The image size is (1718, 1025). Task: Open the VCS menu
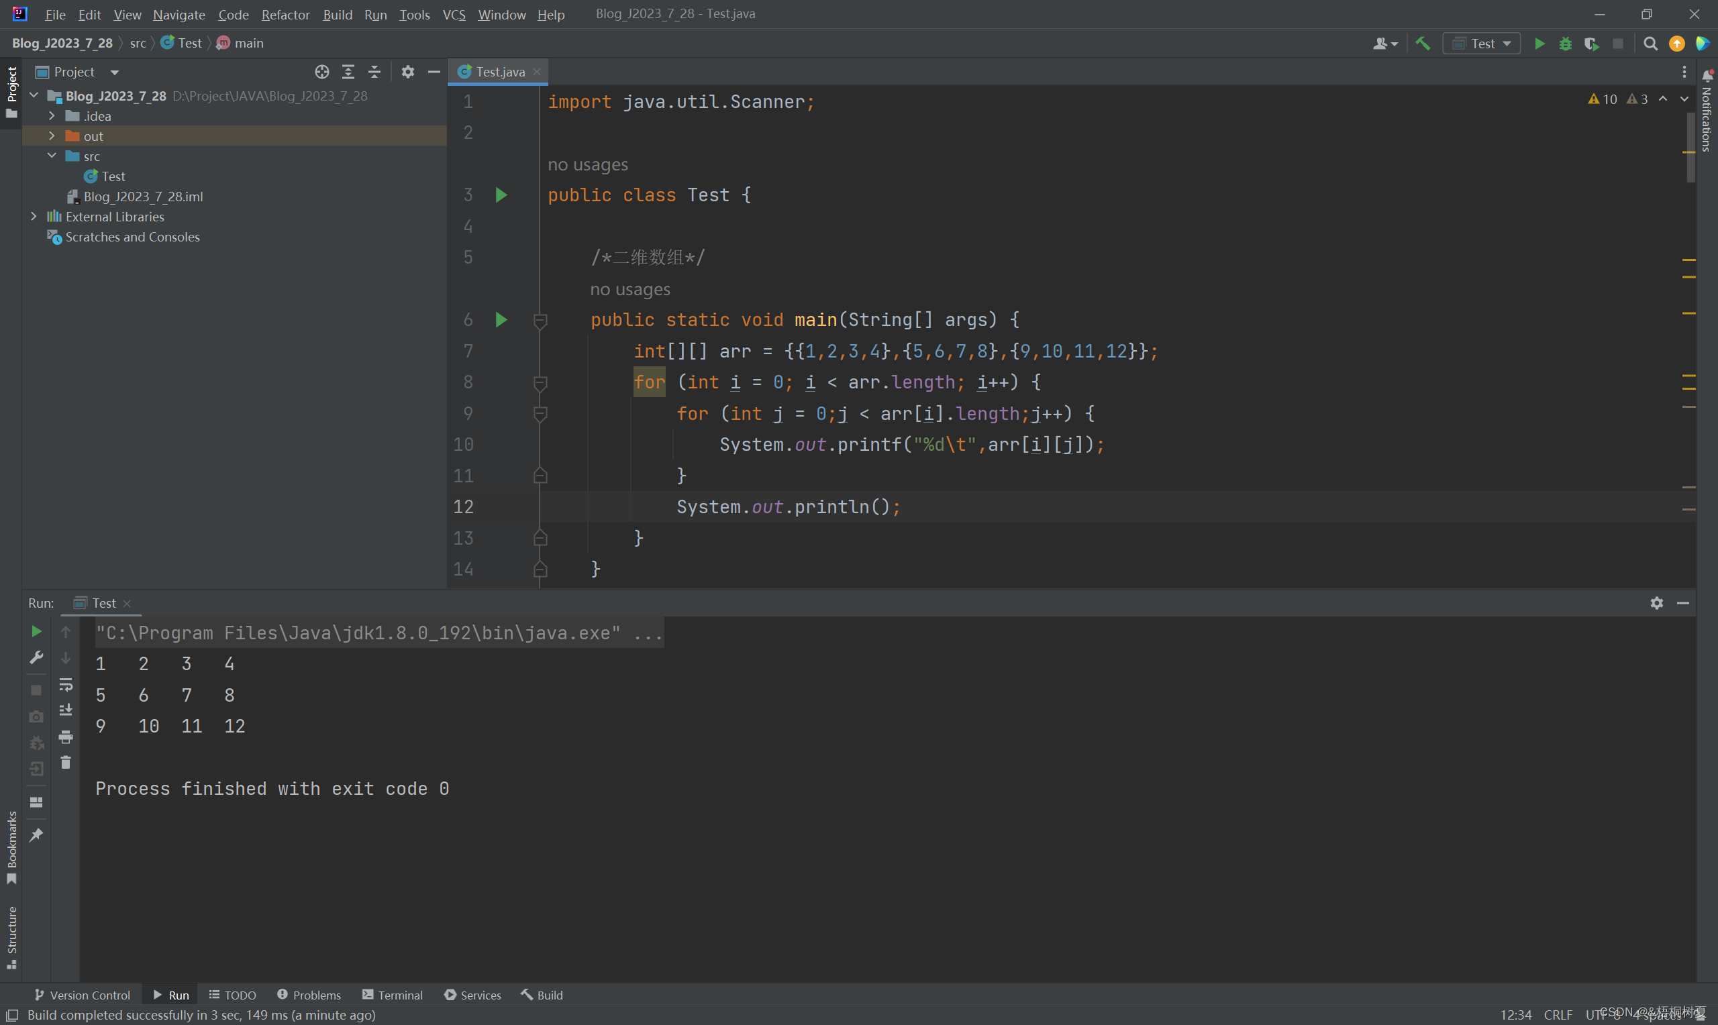tap(454, 15)
